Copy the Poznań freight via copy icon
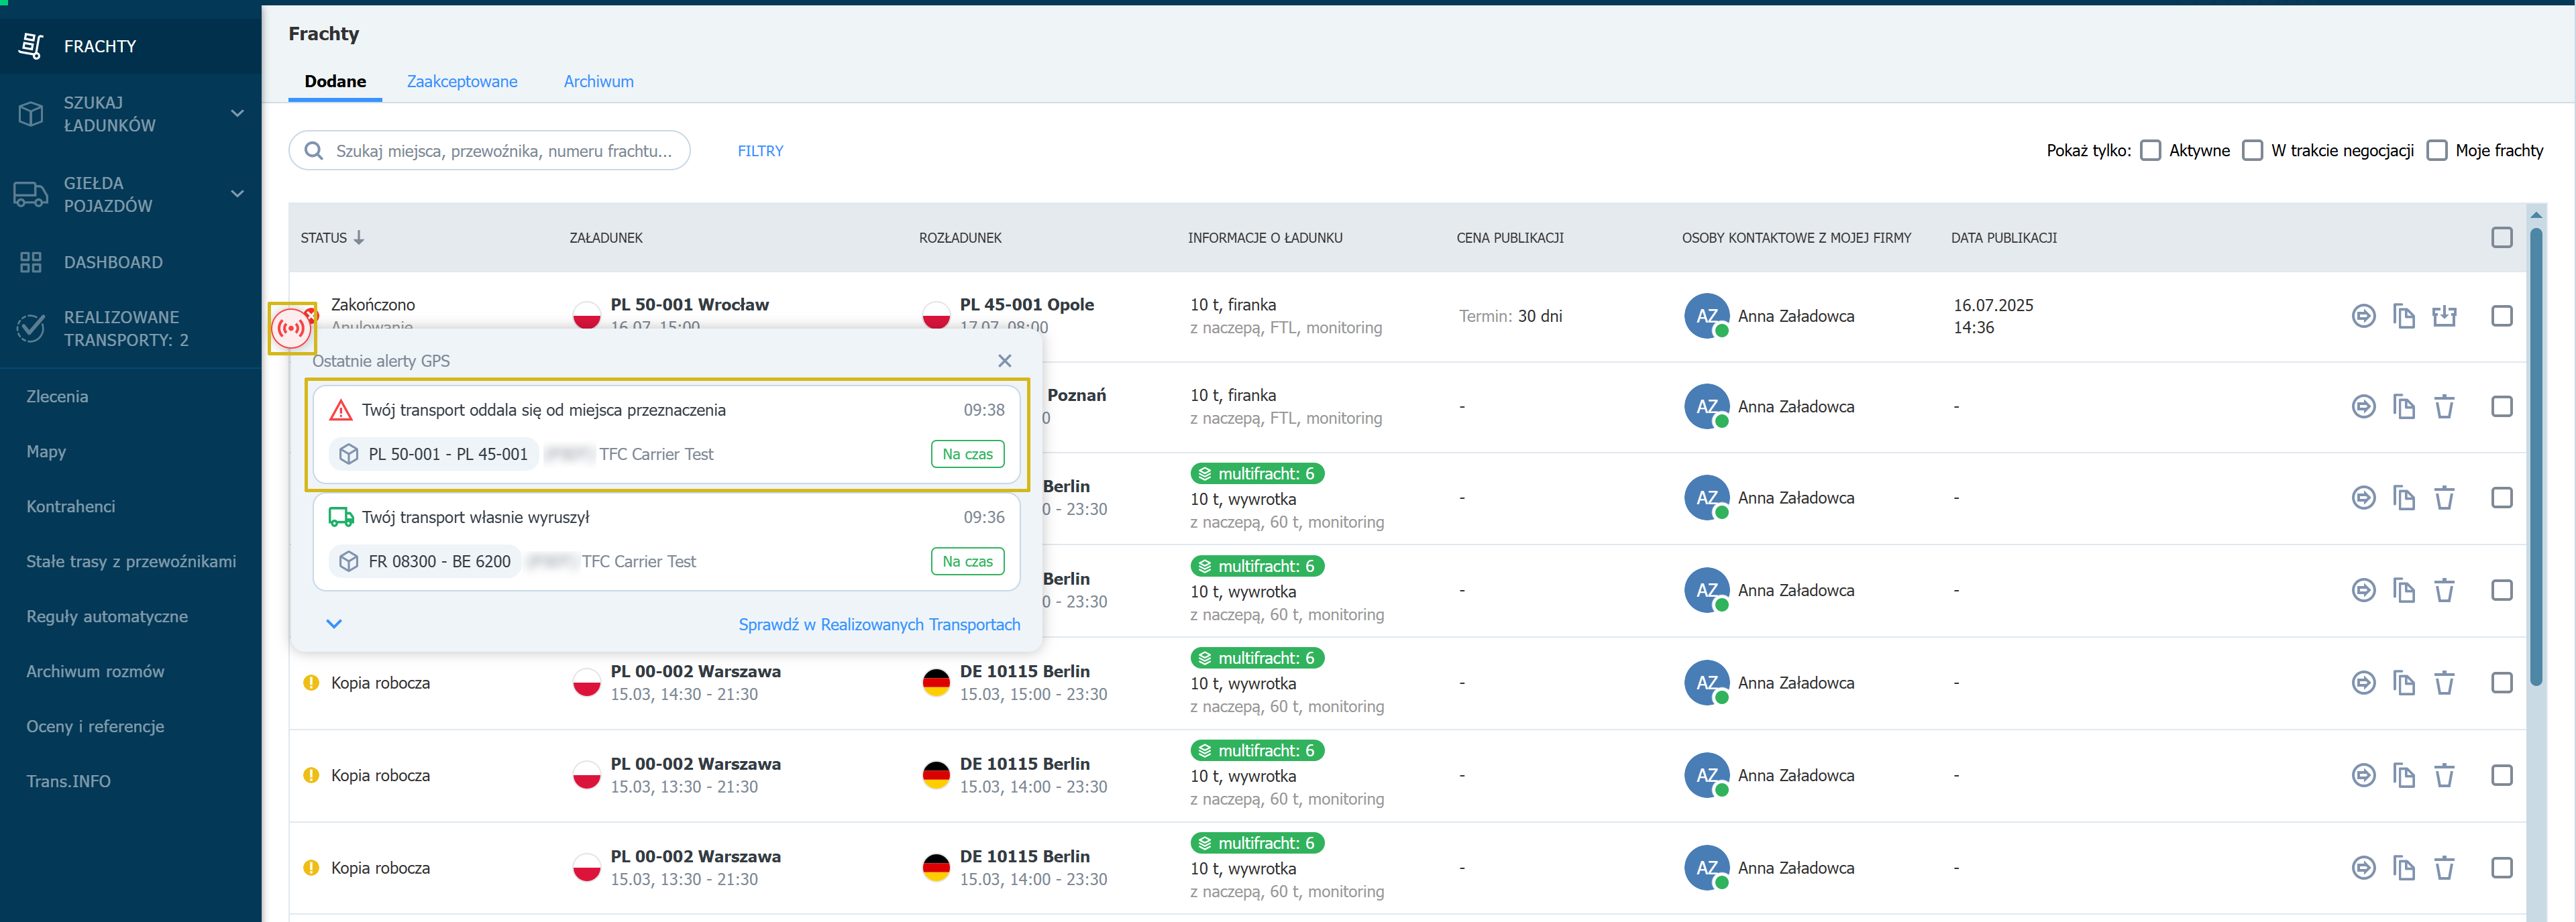The width and height of the screenshot is (2576, 922). [x=2404, y=407]
